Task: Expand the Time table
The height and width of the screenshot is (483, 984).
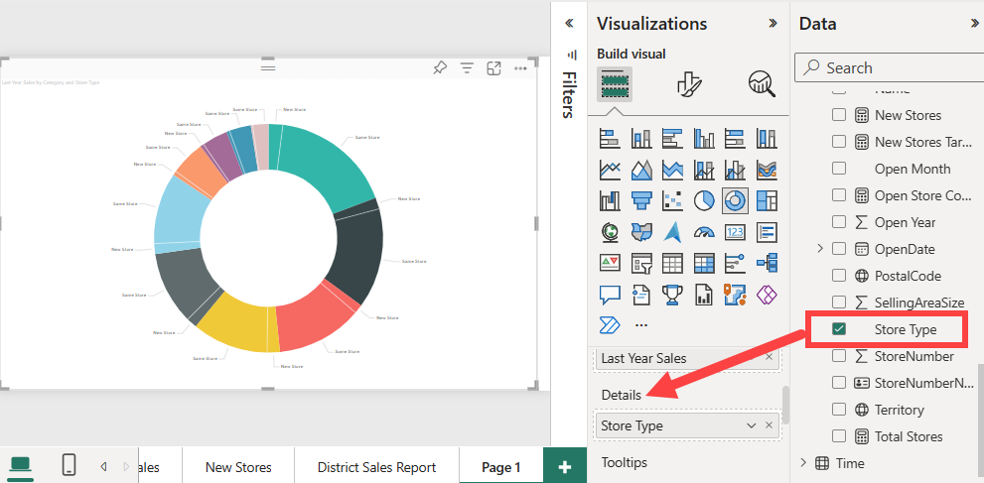Action: (x=803, y=463)
